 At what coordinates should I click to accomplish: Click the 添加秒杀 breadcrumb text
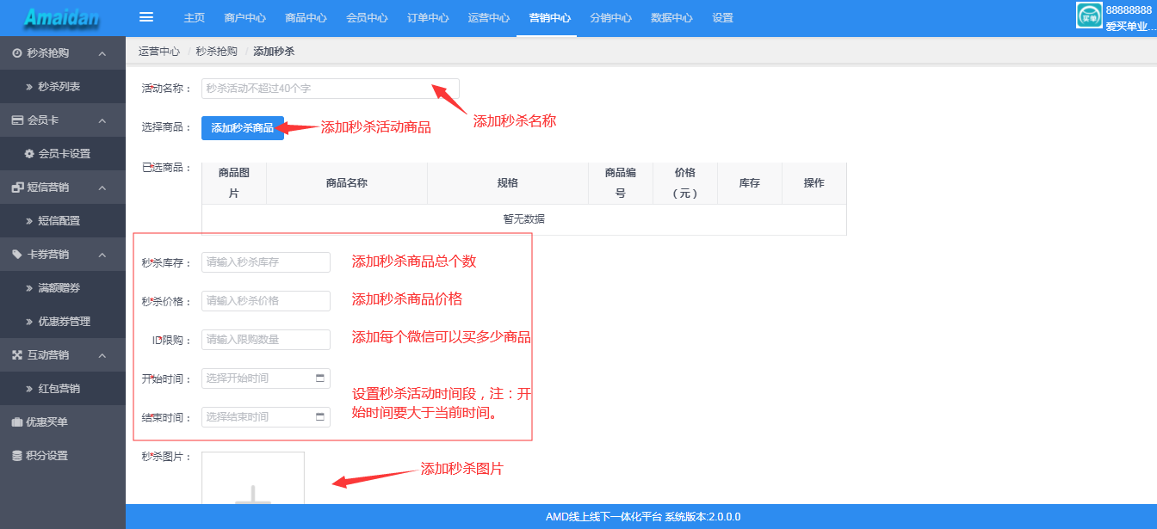point(274,52)
